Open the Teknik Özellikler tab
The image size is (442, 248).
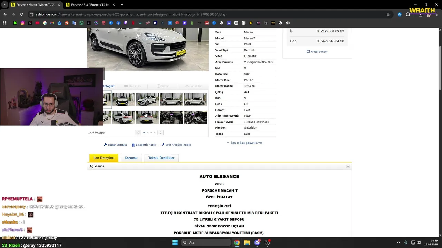click(161, 158)
